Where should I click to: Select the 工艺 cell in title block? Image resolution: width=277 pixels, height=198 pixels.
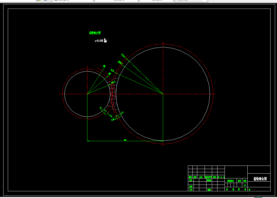tap(191, 190)
